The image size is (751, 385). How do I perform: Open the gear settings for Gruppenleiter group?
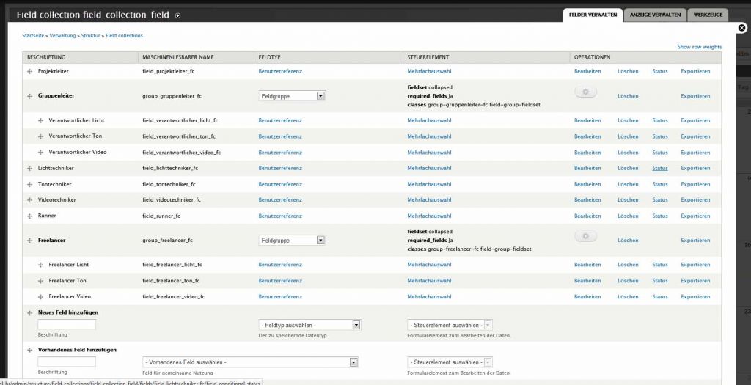click(x=585, y=92)
